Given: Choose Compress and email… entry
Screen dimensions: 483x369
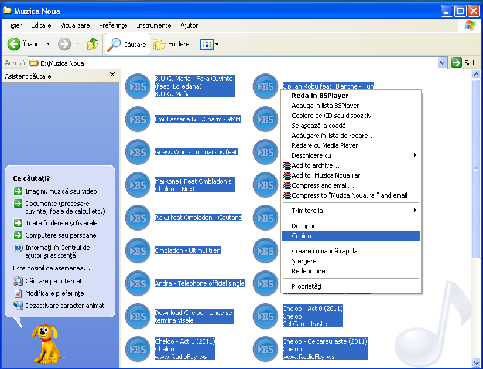Looking at the screenshot, I should pyautogui.click(x=351, y=185).
